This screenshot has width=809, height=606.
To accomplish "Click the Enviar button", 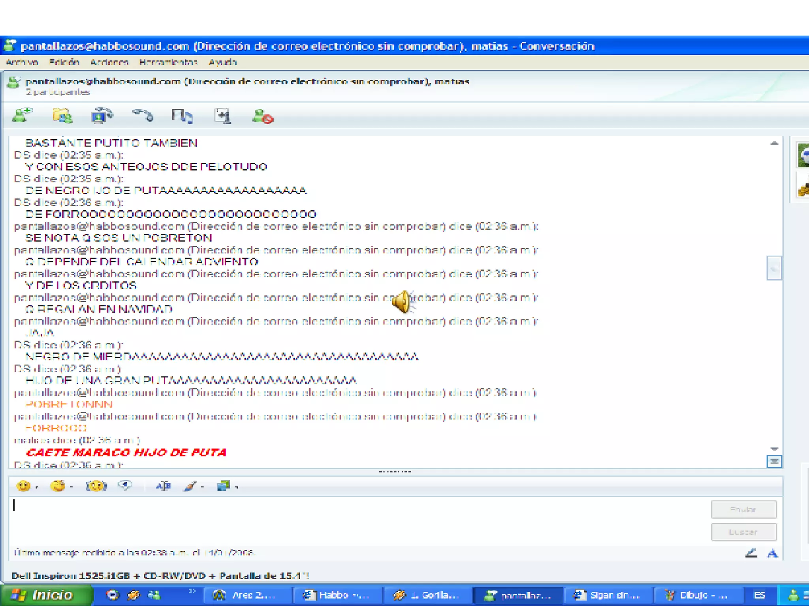I will [743, 509].
